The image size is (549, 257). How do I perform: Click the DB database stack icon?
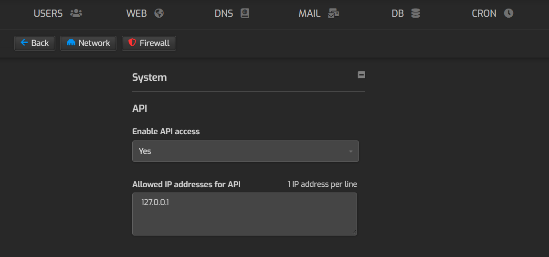click(415, 13)
